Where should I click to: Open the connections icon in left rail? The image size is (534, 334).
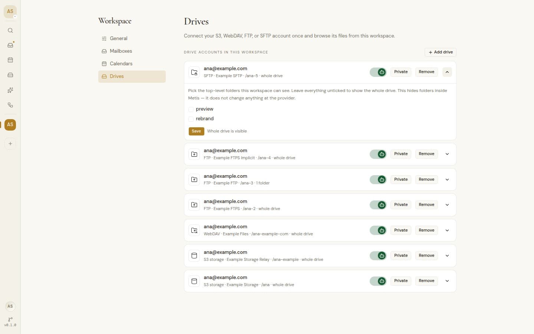(10, 105)
